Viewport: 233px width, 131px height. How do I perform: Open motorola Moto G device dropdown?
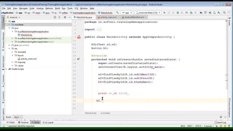tap(148, 13)
